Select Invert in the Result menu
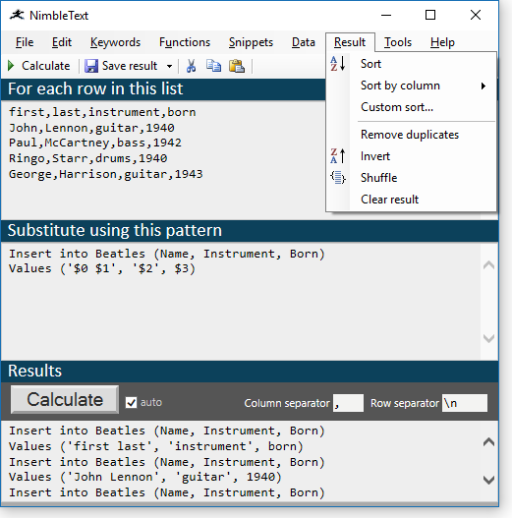This screenshot has width=512, height=518. pos(411,156)
